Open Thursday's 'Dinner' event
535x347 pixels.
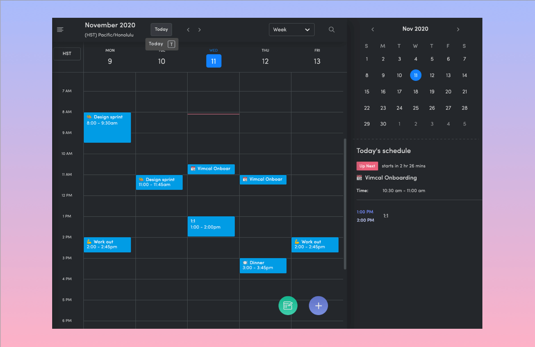tap(263, 266)
